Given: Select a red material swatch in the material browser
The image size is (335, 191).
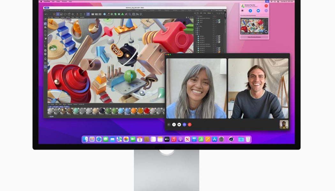Looking at the screenshot, I should [146, 111].
